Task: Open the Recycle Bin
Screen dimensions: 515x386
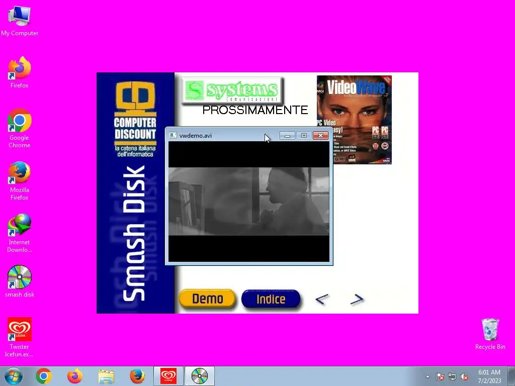Action: [x=490, y=334]
